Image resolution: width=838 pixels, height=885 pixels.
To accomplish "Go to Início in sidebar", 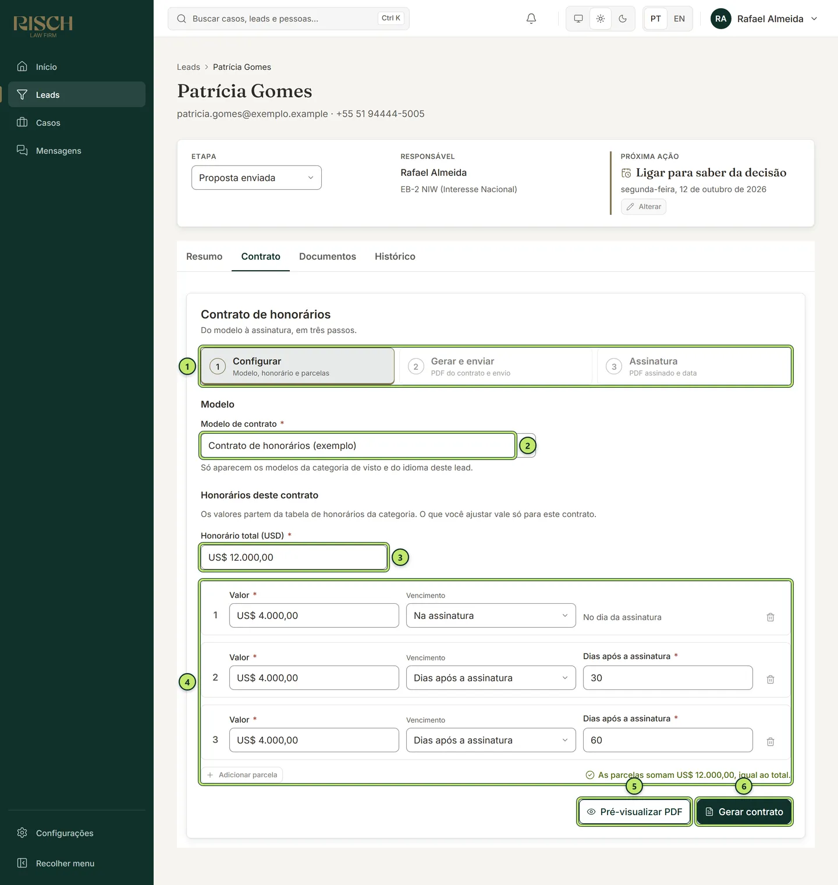I will (77, 66).
